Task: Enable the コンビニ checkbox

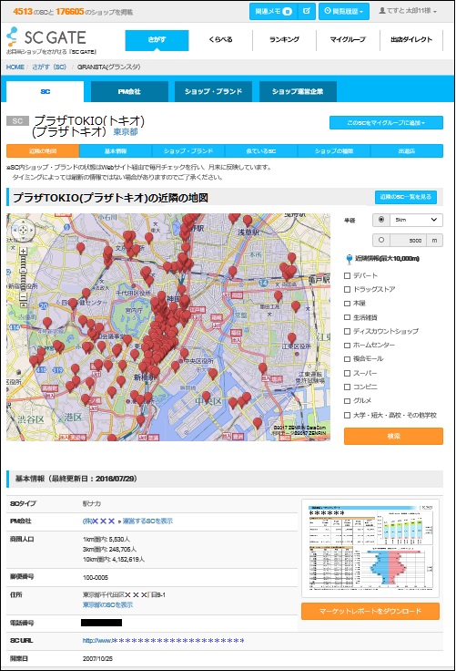Action: click(348, 387)
